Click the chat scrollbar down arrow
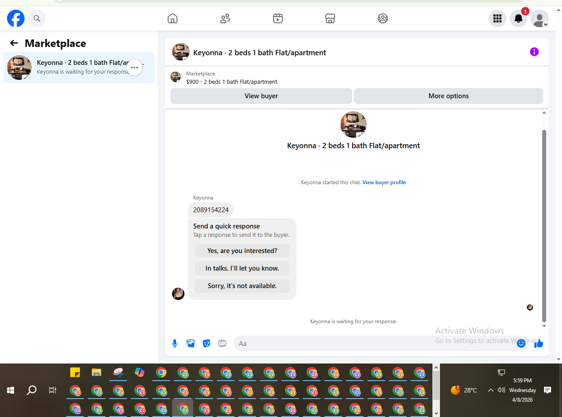562x417 pixels. [544, 326]
